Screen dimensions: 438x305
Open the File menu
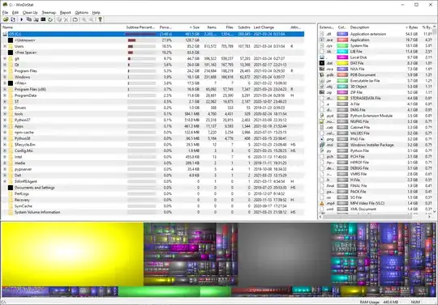click(6, 12)
